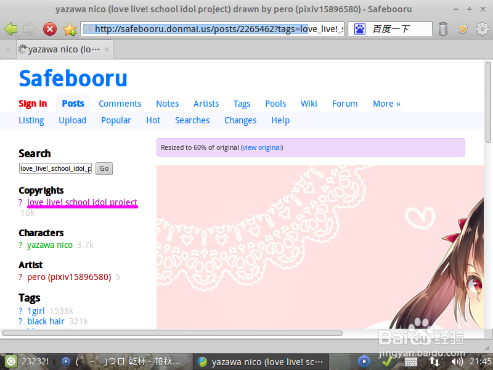Click the grey forward arrow button

[x=30, y=29]
